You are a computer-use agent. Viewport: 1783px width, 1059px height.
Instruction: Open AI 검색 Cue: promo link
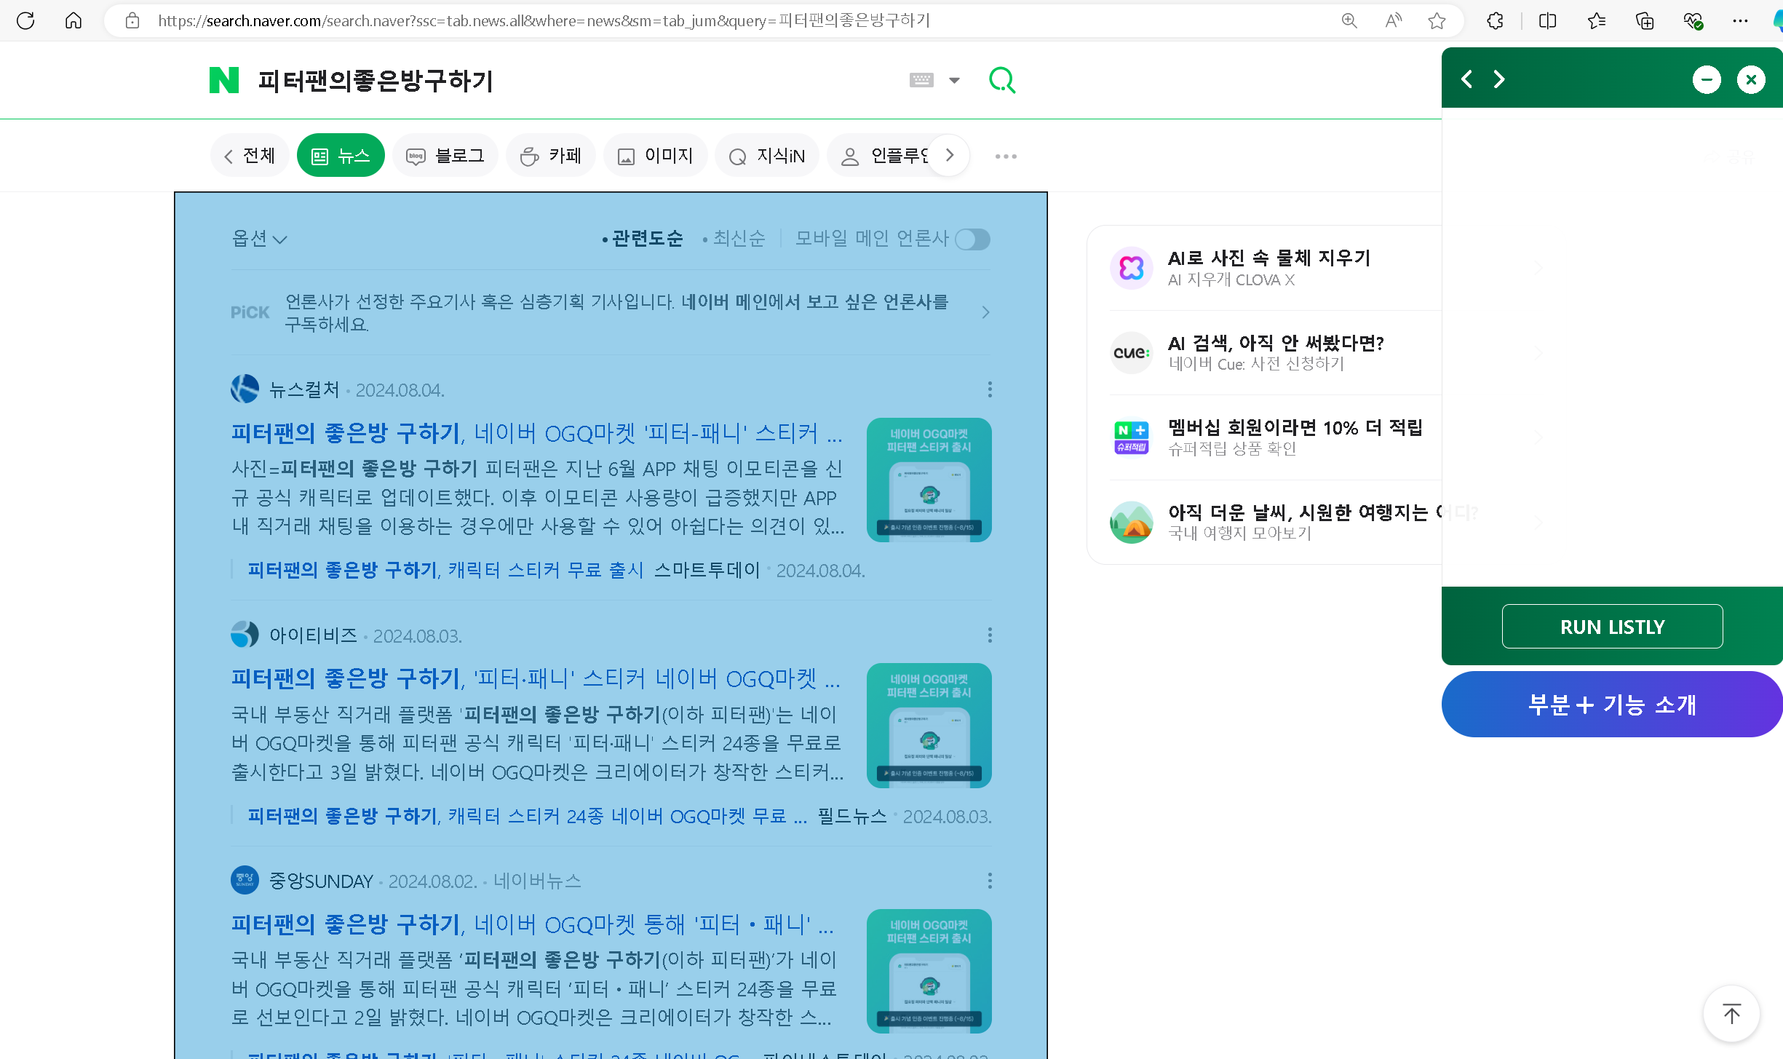point(1276,343)
